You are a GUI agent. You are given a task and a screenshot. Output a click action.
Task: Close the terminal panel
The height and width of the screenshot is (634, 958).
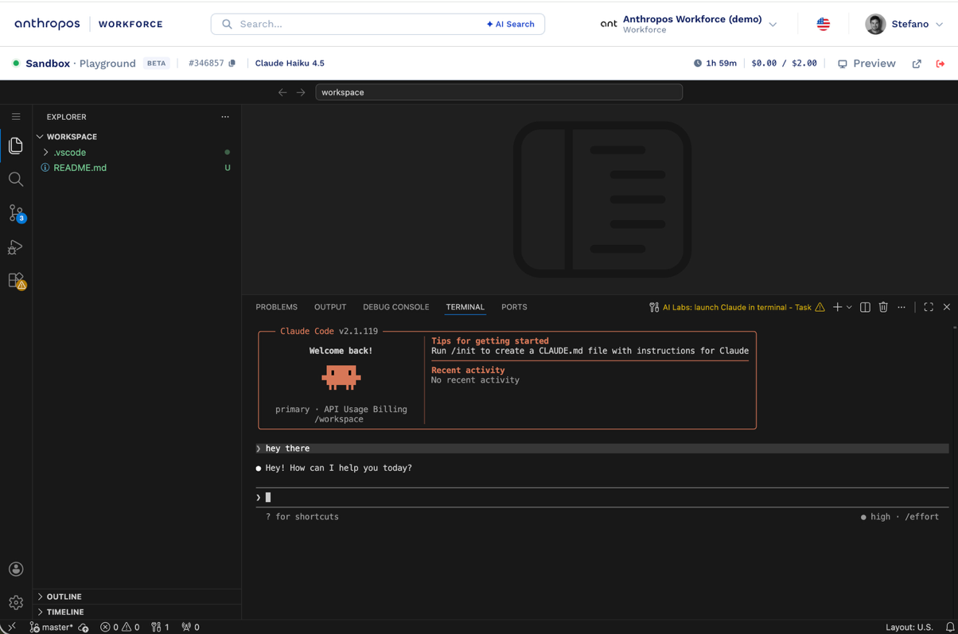[x=947, y=307]
